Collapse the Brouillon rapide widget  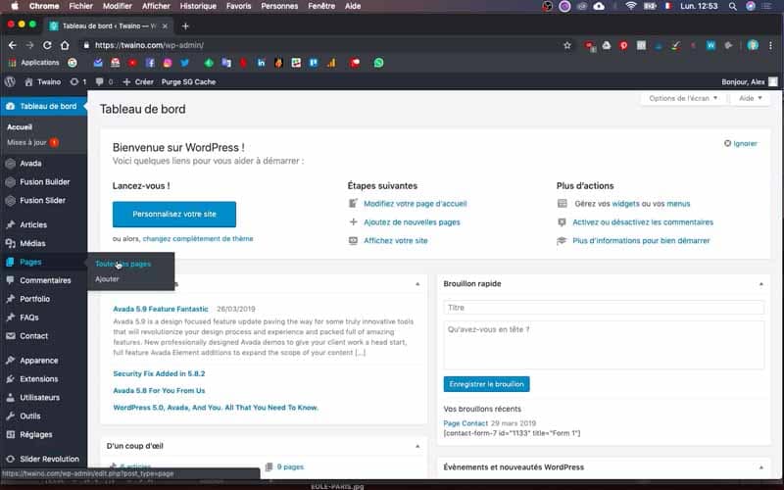pos(761,284)
